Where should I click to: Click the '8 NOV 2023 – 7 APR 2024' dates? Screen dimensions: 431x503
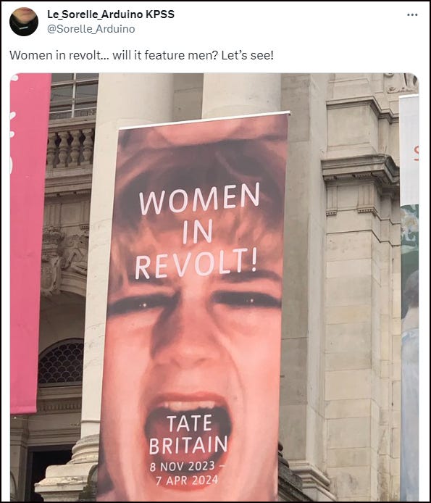[x=187, y=473]
